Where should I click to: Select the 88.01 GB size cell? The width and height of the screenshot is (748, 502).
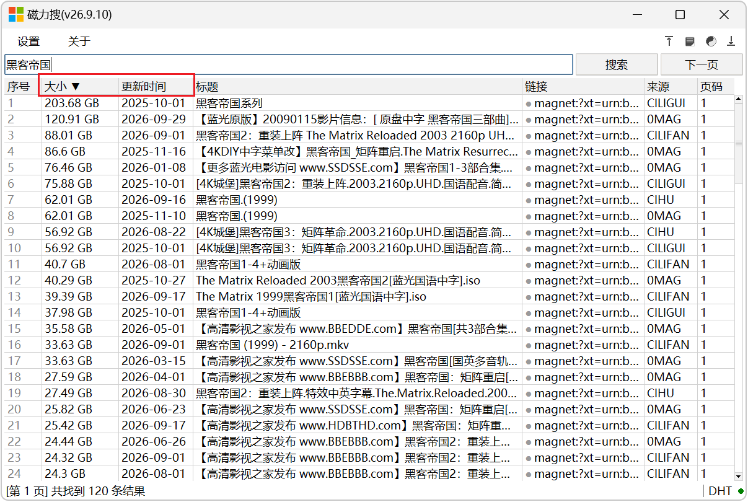click(x=68, y=135)
